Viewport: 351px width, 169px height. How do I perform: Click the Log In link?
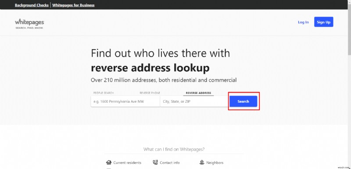[x=303, y=22]
